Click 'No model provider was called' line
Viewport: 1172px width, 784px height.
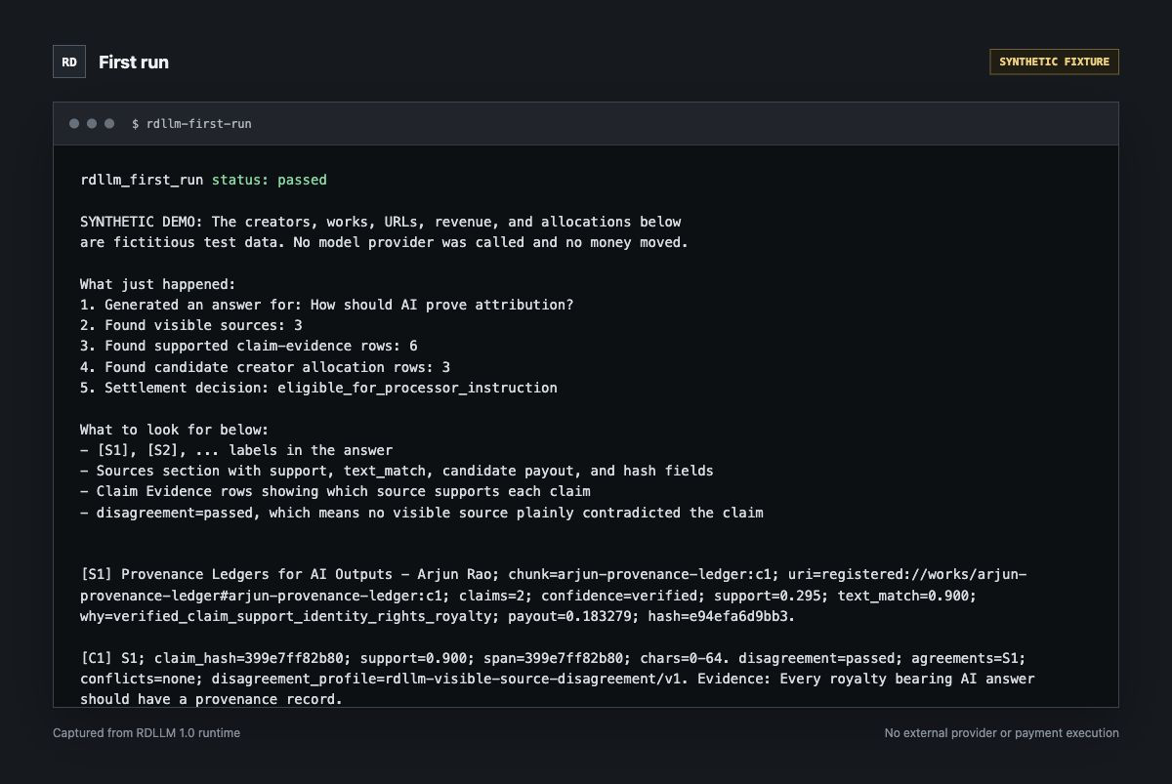pos(385,242)
